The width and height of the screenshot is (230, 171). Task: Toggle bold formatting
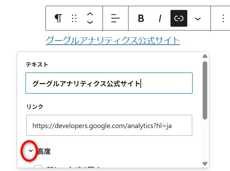click(141, 18)
